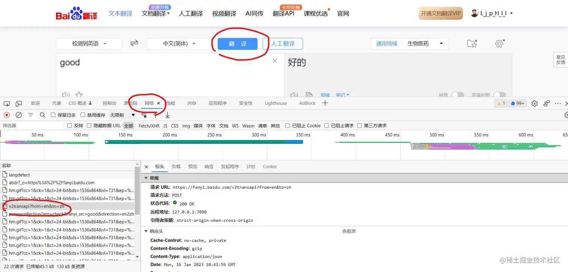Click the user avatar icon
Screen dimensions: 568x272
point(474,13)
